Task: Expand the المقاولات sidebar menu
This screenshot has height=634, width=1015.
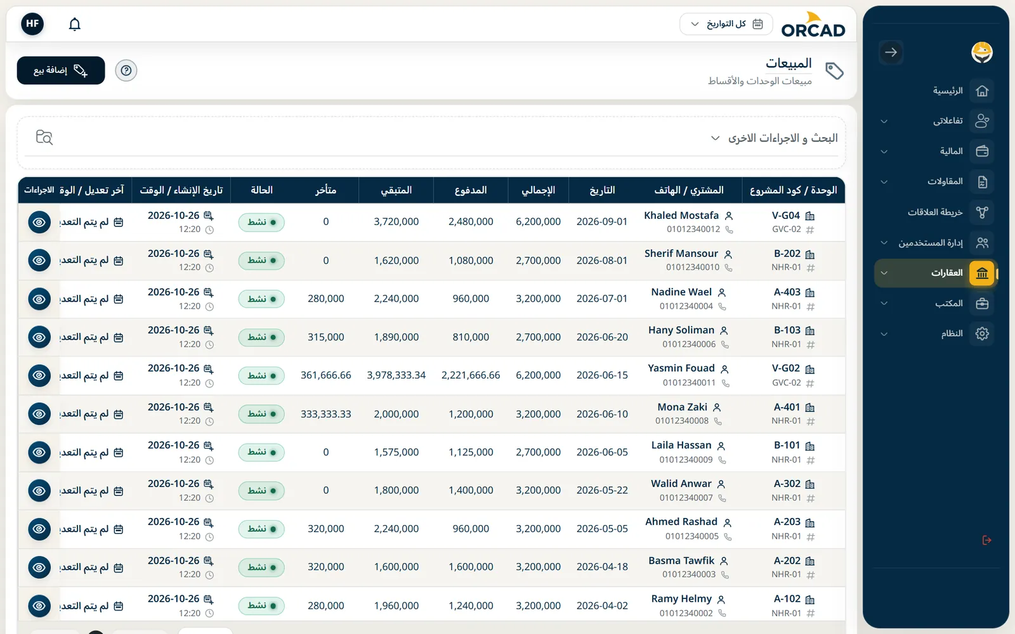Action: (935, 182)
